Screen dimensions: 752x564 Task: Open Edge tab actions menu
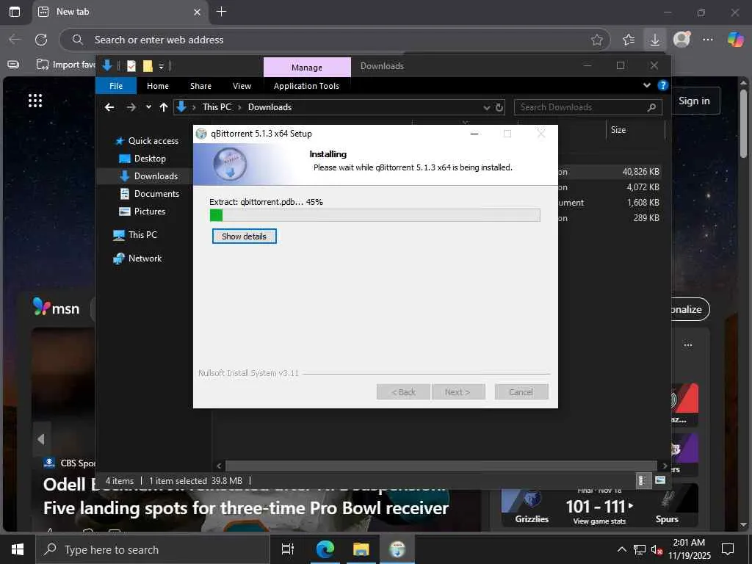pos(15,12)
